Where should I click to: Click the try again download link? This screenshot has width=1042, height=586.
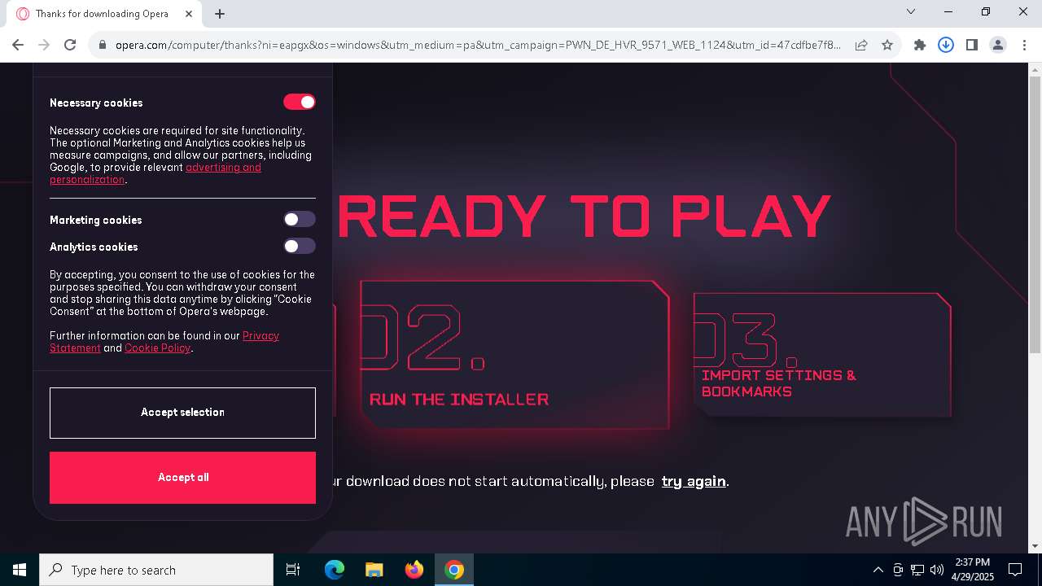click(x=694, y=481)
